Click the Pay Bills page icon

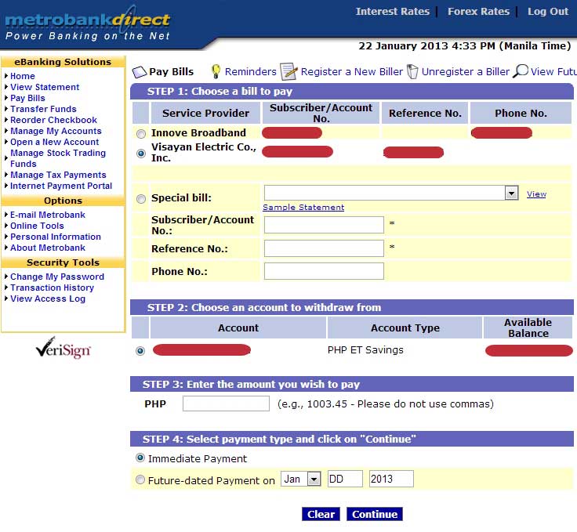click(x=139, y=72)
